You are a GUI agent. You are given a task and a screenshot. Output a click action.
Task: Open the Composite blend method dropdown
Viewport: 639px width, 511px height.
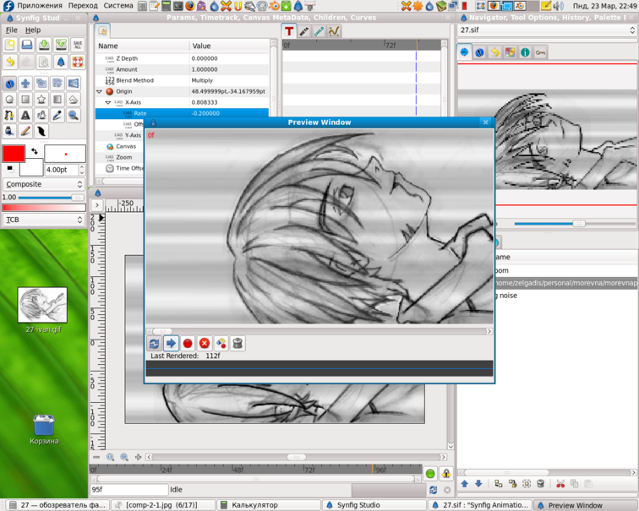tap(44, 184)
